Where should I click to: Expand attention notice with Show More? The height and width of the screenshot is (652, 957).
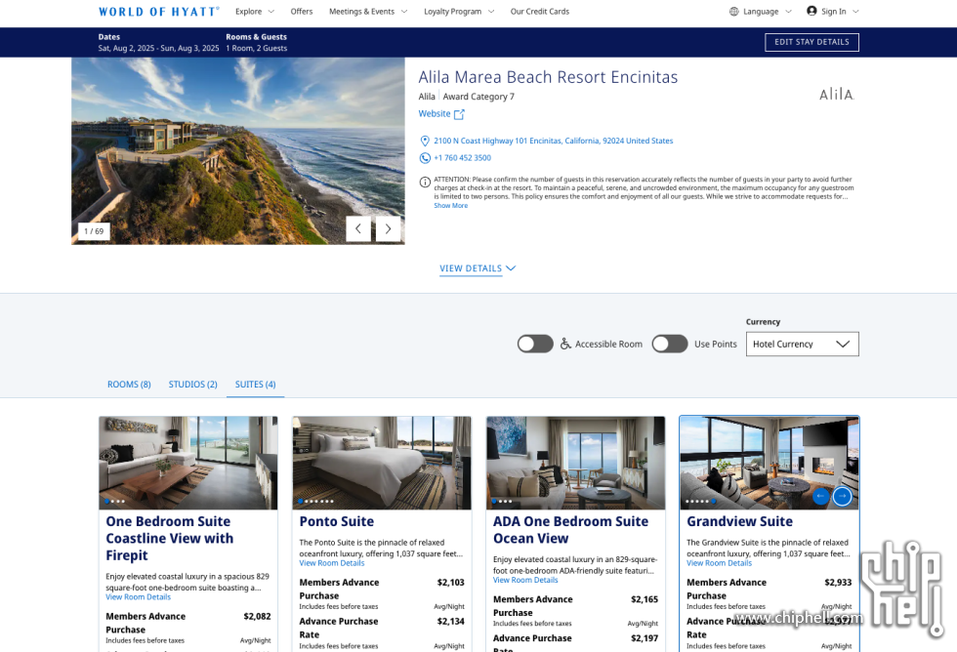450,206
